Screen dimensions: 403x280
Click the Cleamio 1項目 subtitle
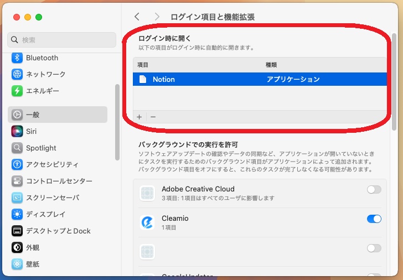click(x=169, y=227)
